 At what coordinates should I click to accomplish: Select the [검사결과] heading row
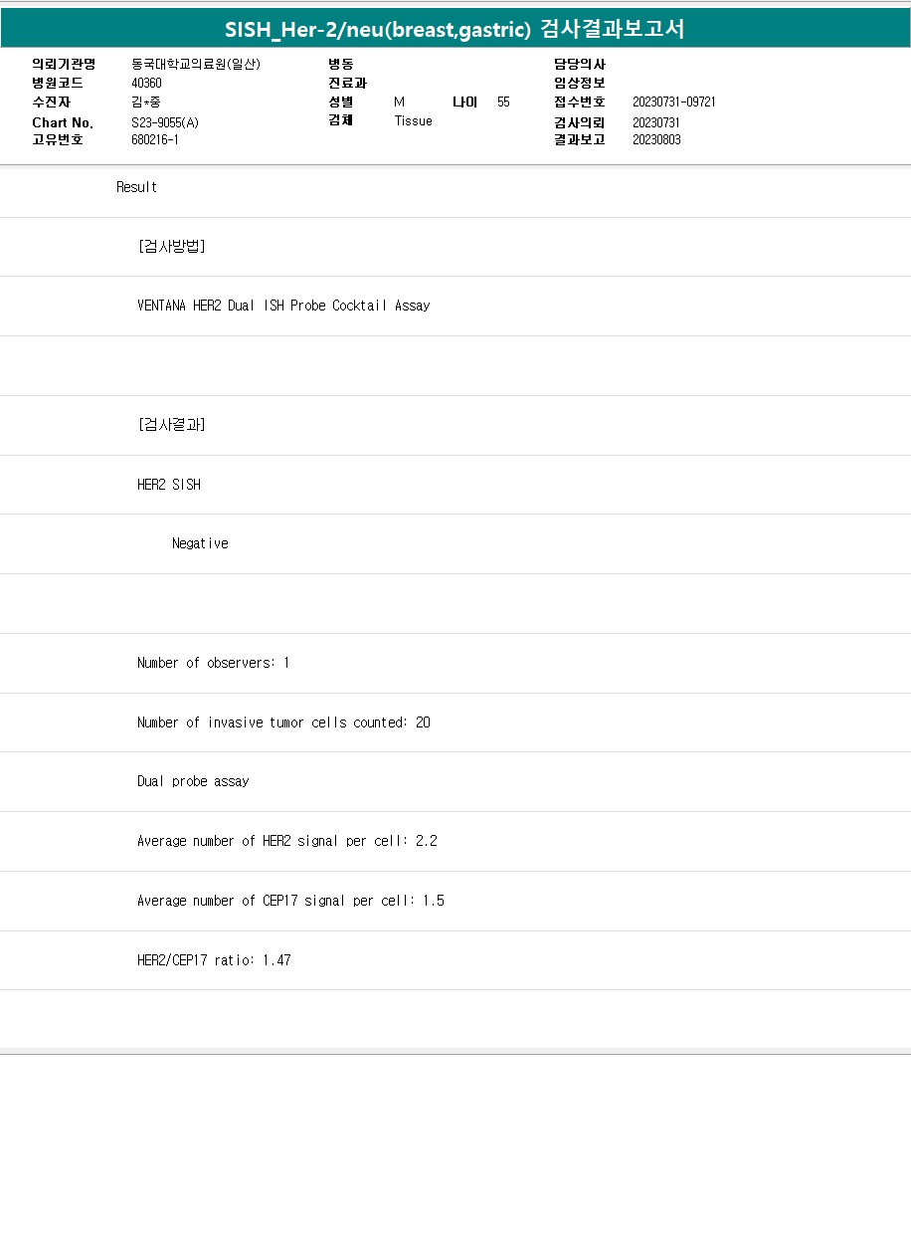171,425
